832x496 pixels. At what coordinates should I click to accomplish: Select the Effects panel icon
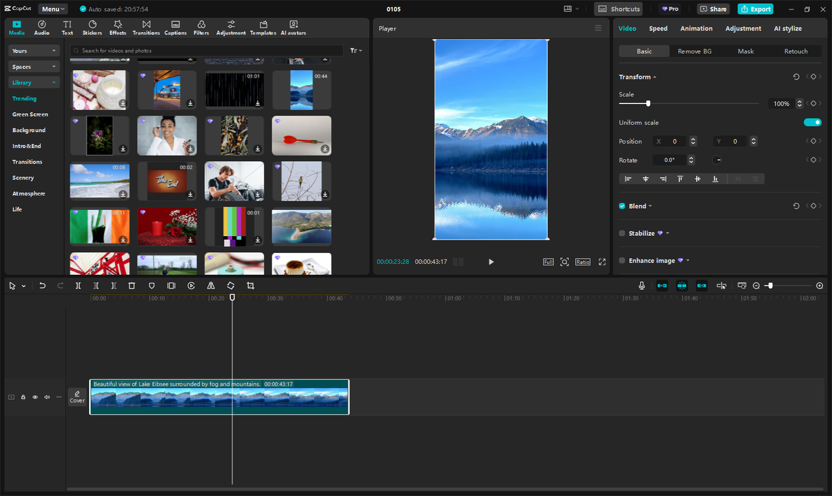(118, 27)
